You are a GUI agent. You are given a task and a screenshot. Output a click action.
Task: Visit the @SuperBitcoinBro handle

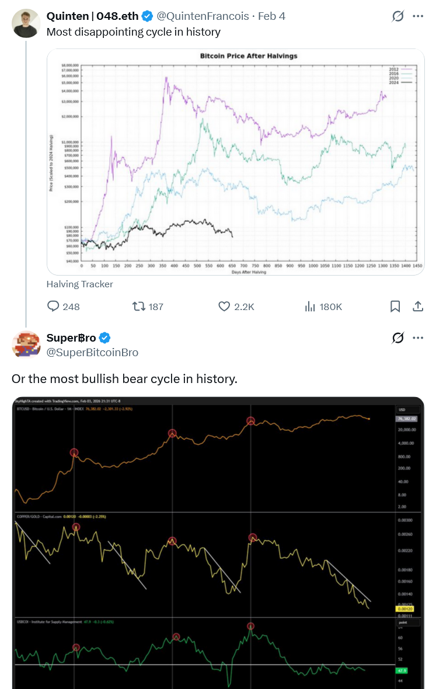(92, 352)
